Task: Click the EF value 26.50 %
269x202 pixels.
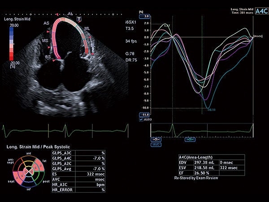Action: click(202, 173)
